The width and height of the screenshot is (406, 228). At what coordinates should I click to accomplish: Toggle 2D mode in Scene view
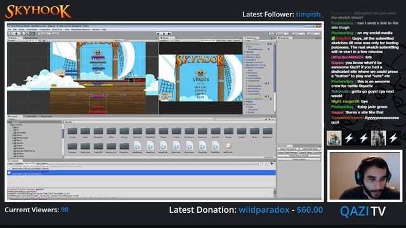[x=30, y=41]
